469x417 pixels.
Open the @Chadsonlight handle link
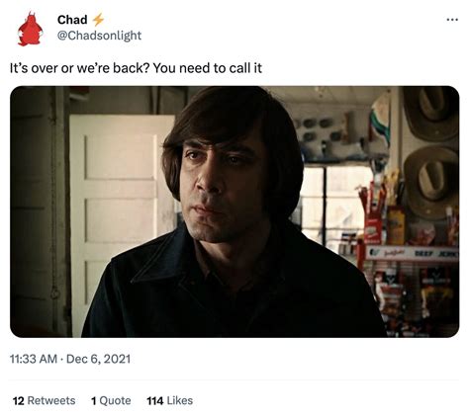pyautogui.click(x=99, y=36)
